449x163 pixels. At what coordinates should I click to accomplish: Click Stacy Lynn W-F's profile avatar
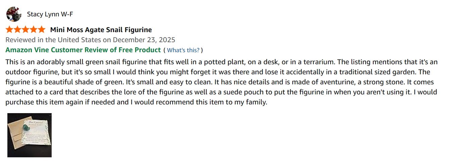pyautogui.click(x=14, y=14)
